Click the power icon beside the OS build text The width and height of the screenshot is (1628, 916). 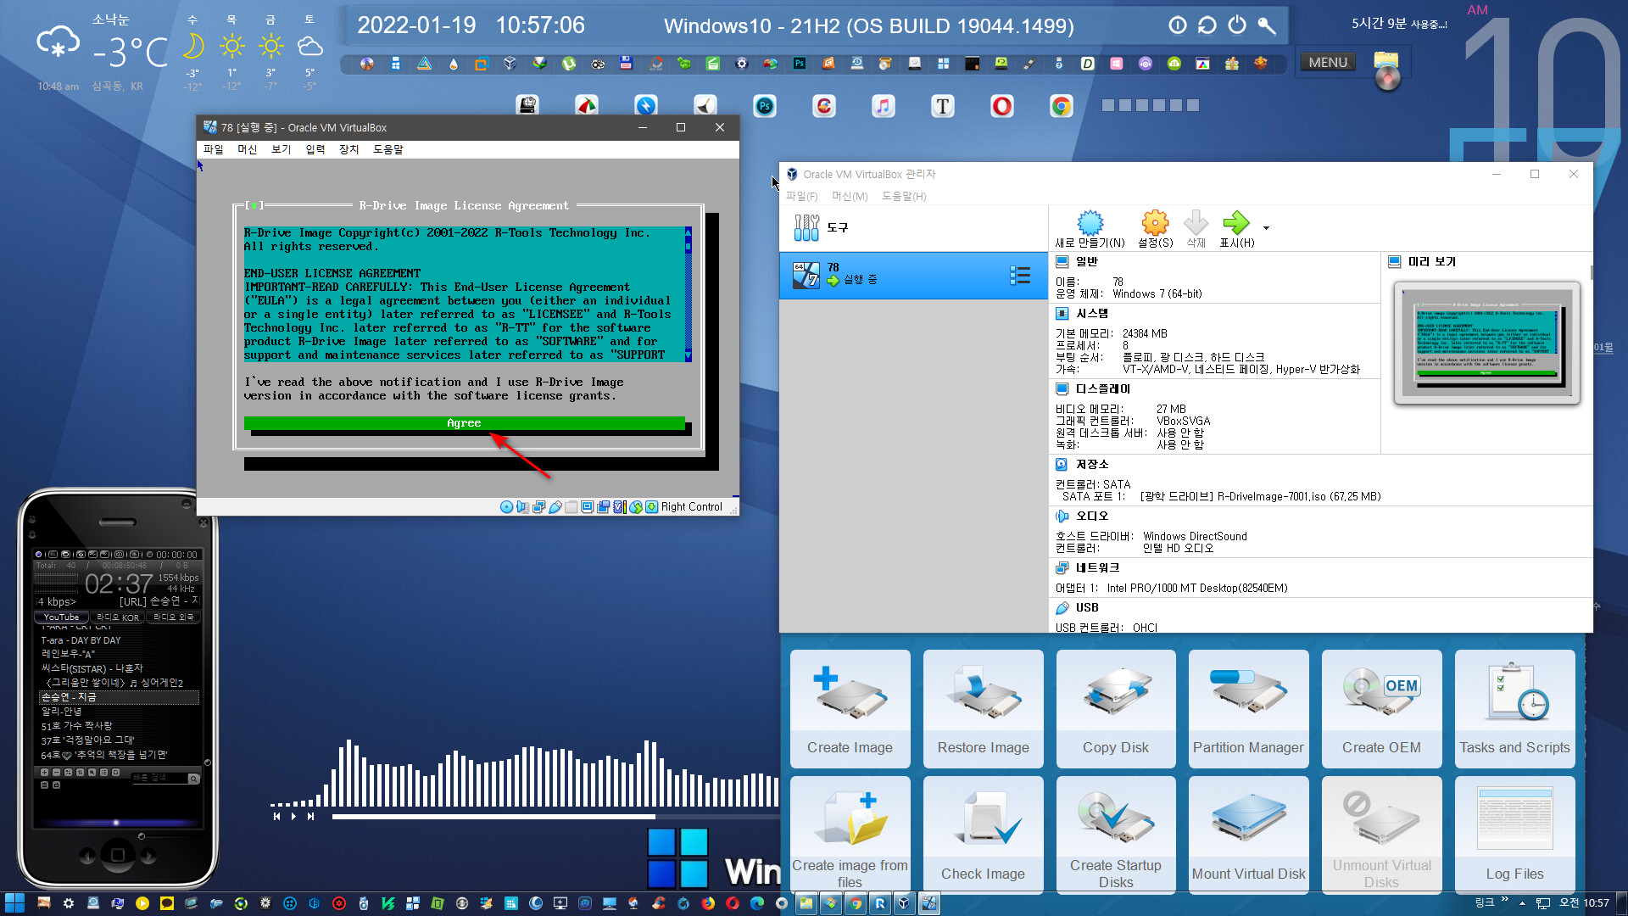click(x=1237, y=25)
